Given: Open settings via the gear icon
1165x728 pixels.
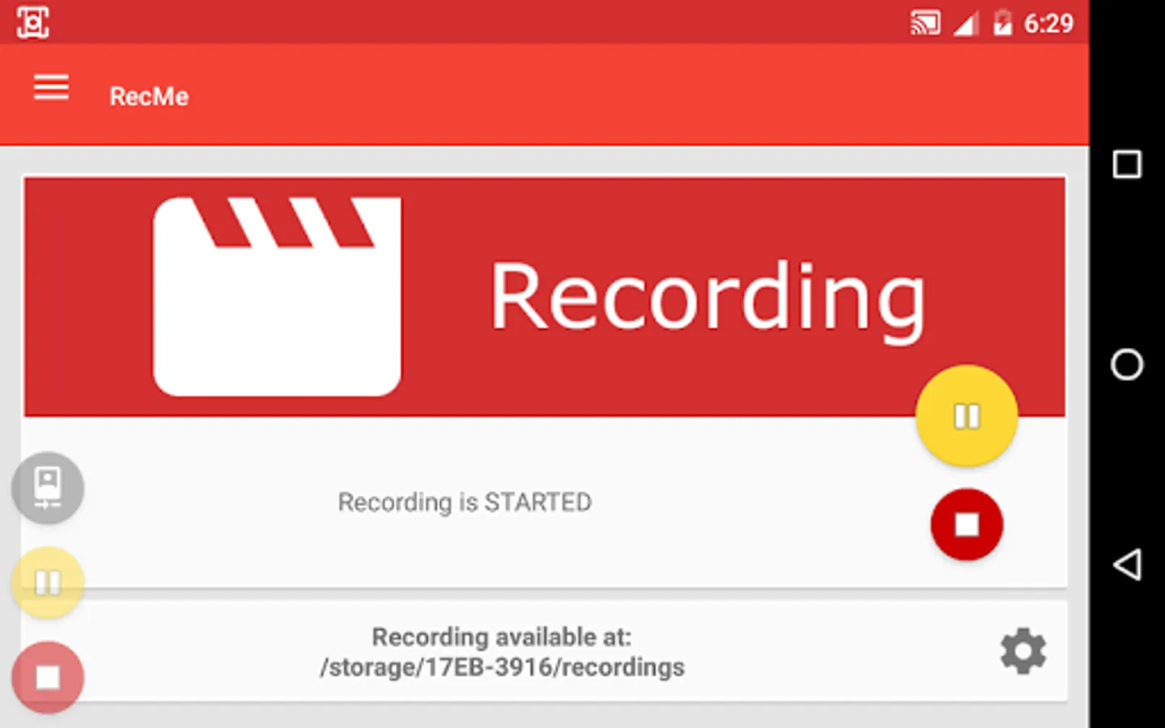Looking at the screenshot, I should point(1023,651).
